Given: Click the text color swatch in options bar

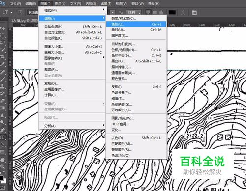Looking at the screenshot, I should pos(172,12).
